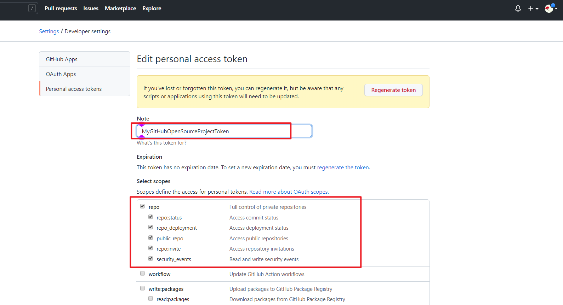The image size is (563, 305).
Task: Focus the Note token name field
Action: point(224,131)
